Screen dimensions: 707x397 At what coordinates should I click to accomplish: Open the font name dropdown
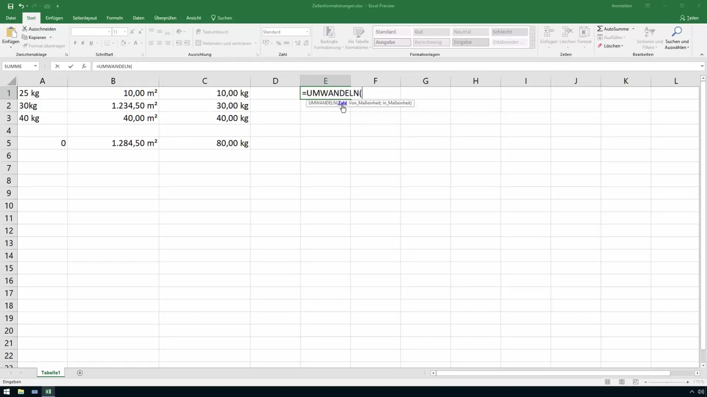click(x=109, y=32)
